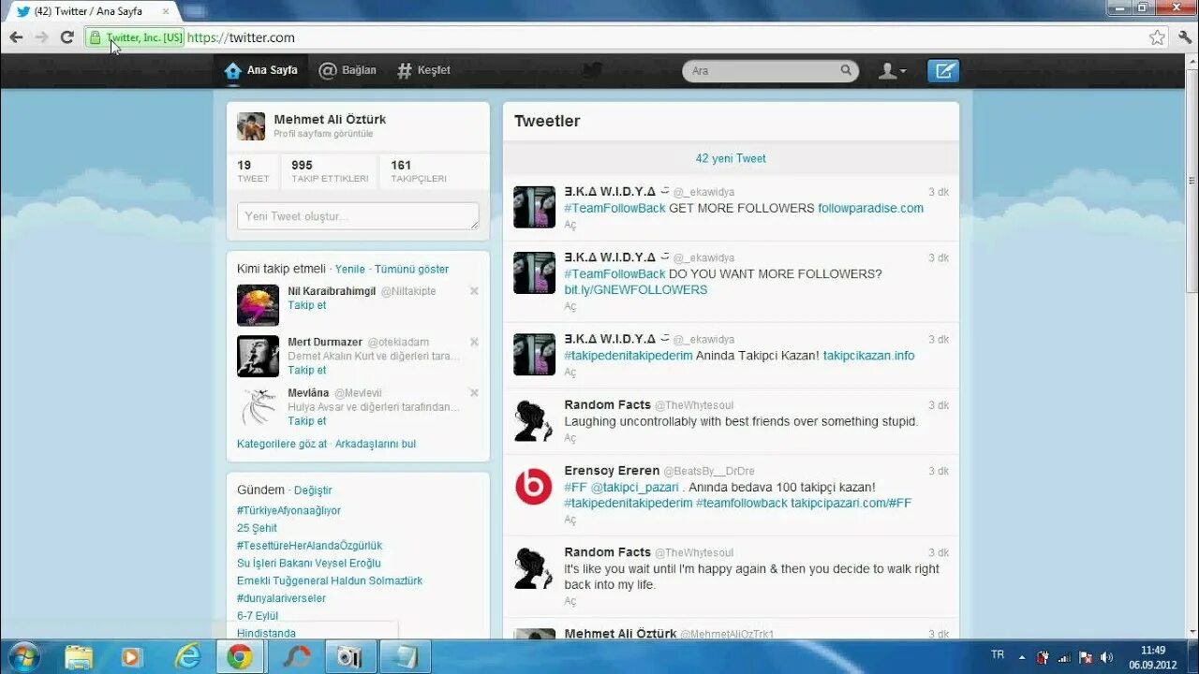Open Windows Media Player from taskbar
The height and width of the screenshot is (674, 1199).
[x=131, y=657]
